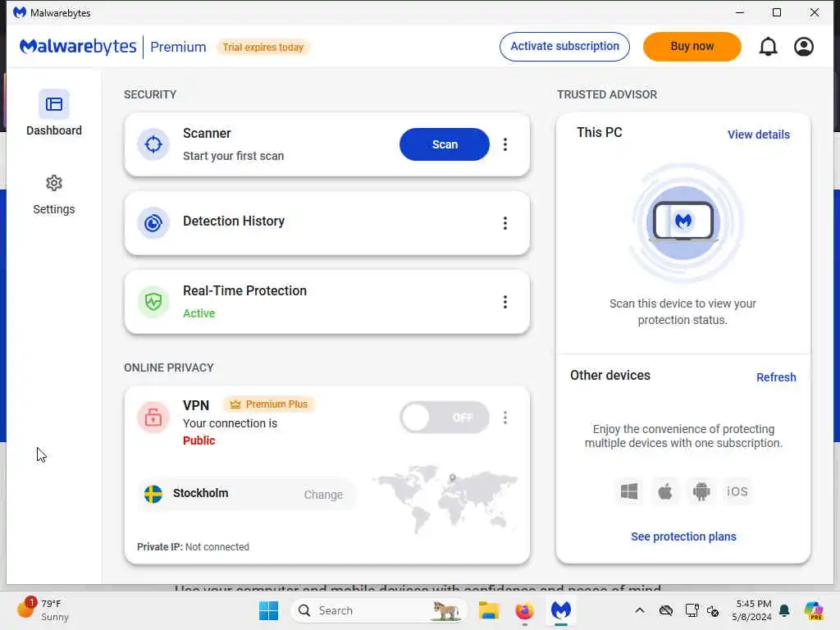The height and width of the screenshot is (630, 840).
Task: Open the Real-Time Protection three-dot options menu
Action: click(x=504, y=302)
